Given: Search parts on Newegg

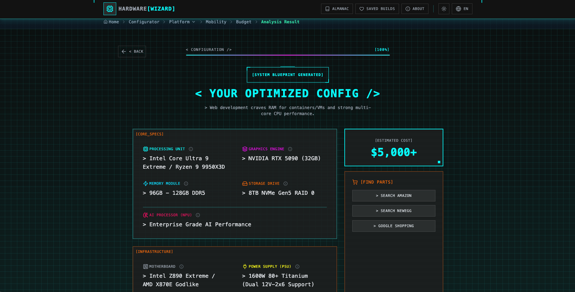Looking at the screenshot, I should (394, 211).
